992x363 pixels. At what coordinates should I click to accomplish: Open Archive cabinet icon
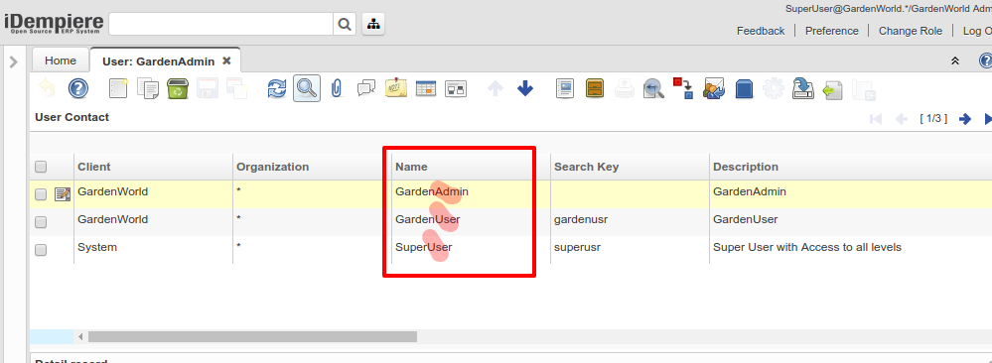point(595,88)
